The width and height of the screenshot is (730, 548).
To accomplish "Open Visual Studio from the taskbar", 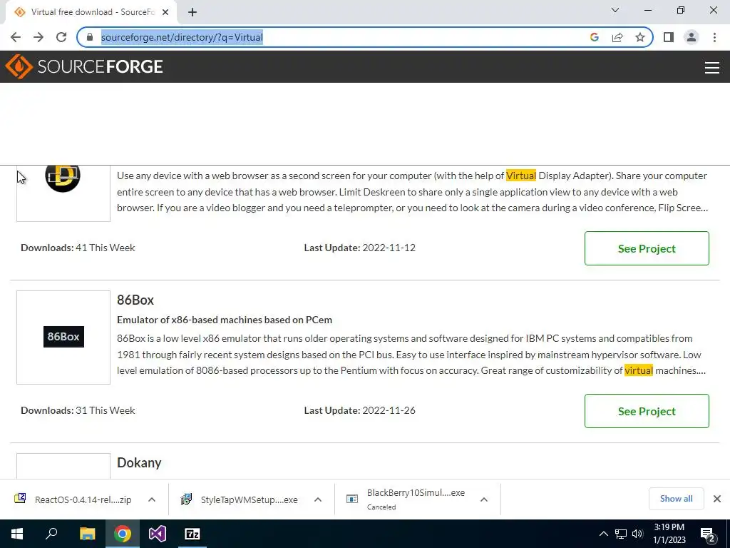I will [x=158, y=534].
